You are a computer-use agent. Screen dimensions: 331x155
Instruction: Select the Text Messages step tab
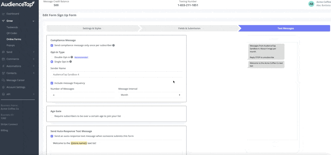pos(285,28)
